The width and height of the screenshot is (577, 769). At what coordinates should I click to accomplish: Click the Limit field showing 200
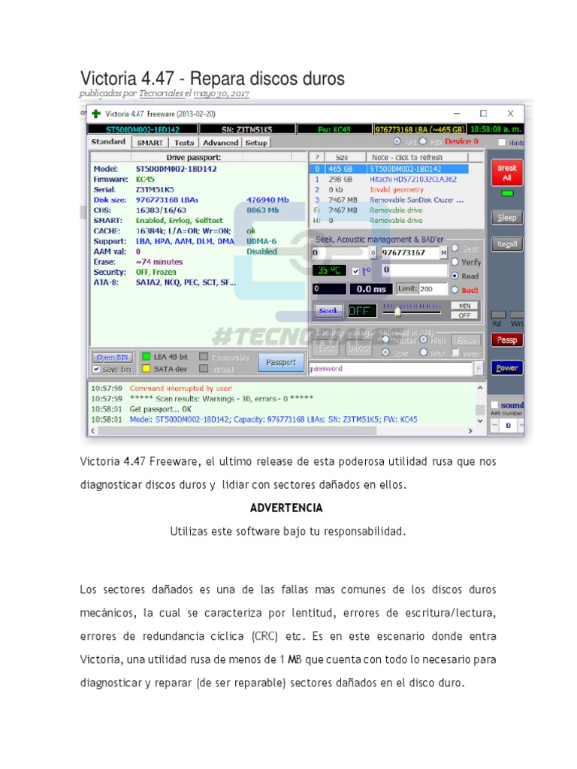432,289
